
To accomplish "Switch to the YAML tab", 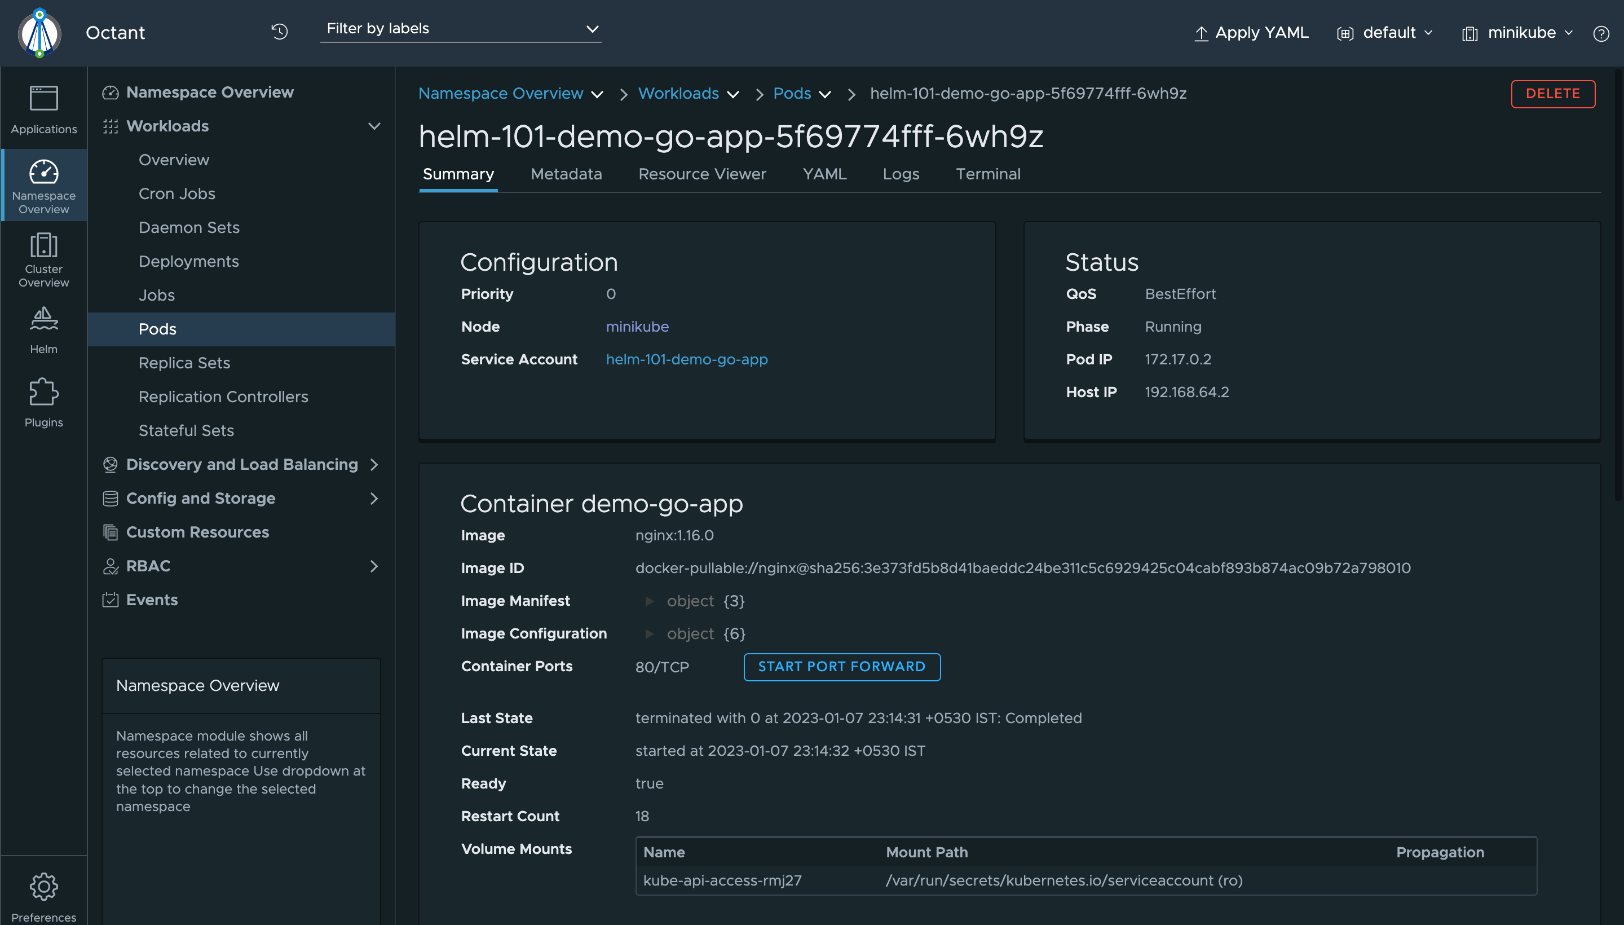I will [x=824, y=174].
